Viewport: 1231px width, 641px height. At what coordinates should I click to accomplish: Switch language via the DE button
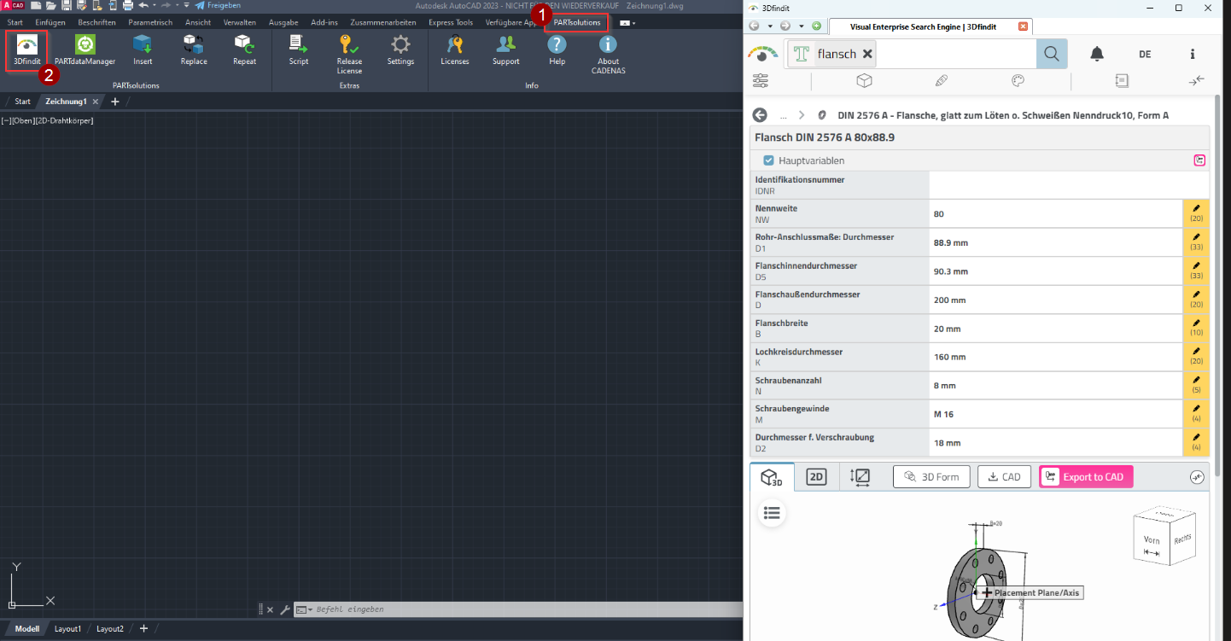1145,54
